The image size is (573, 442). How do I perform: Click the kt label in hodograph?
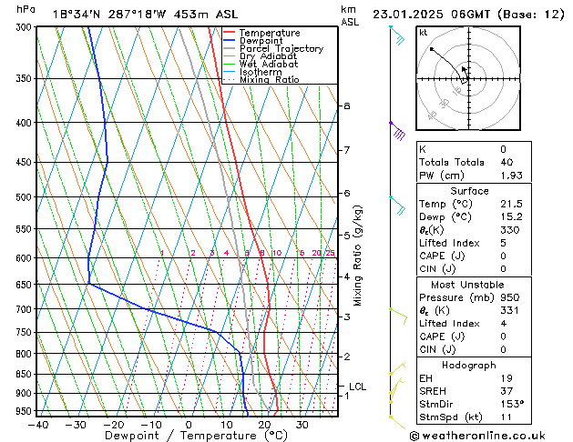point(423,33)
